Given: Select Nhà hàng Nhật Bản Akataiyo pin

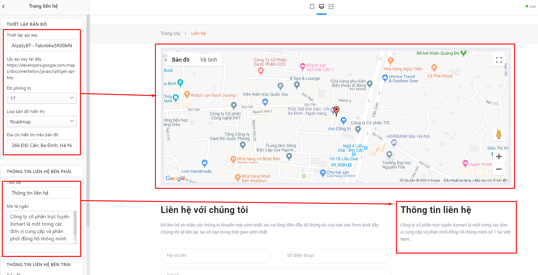Looking at the screenshot, I should (238, 178).
